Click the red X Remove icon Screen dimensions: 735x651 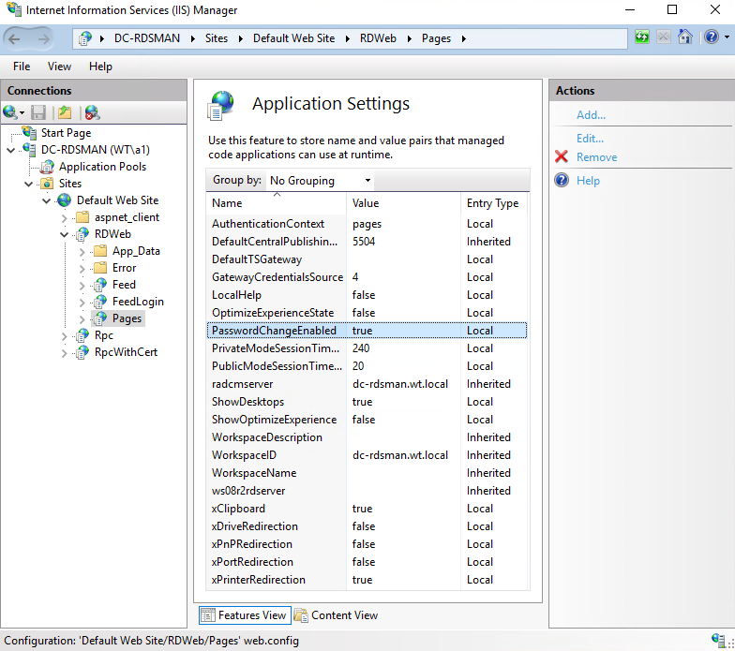[x=562, y=157]
